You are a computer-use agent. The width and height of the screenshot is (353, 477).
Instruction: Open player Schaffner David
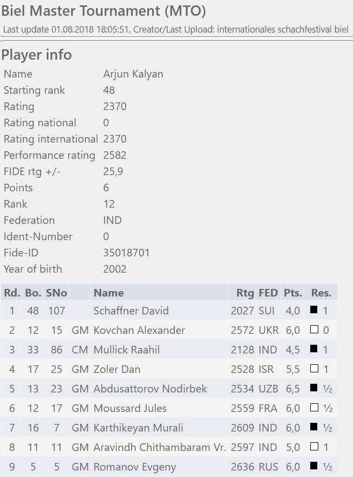click(x=131, y=311)
